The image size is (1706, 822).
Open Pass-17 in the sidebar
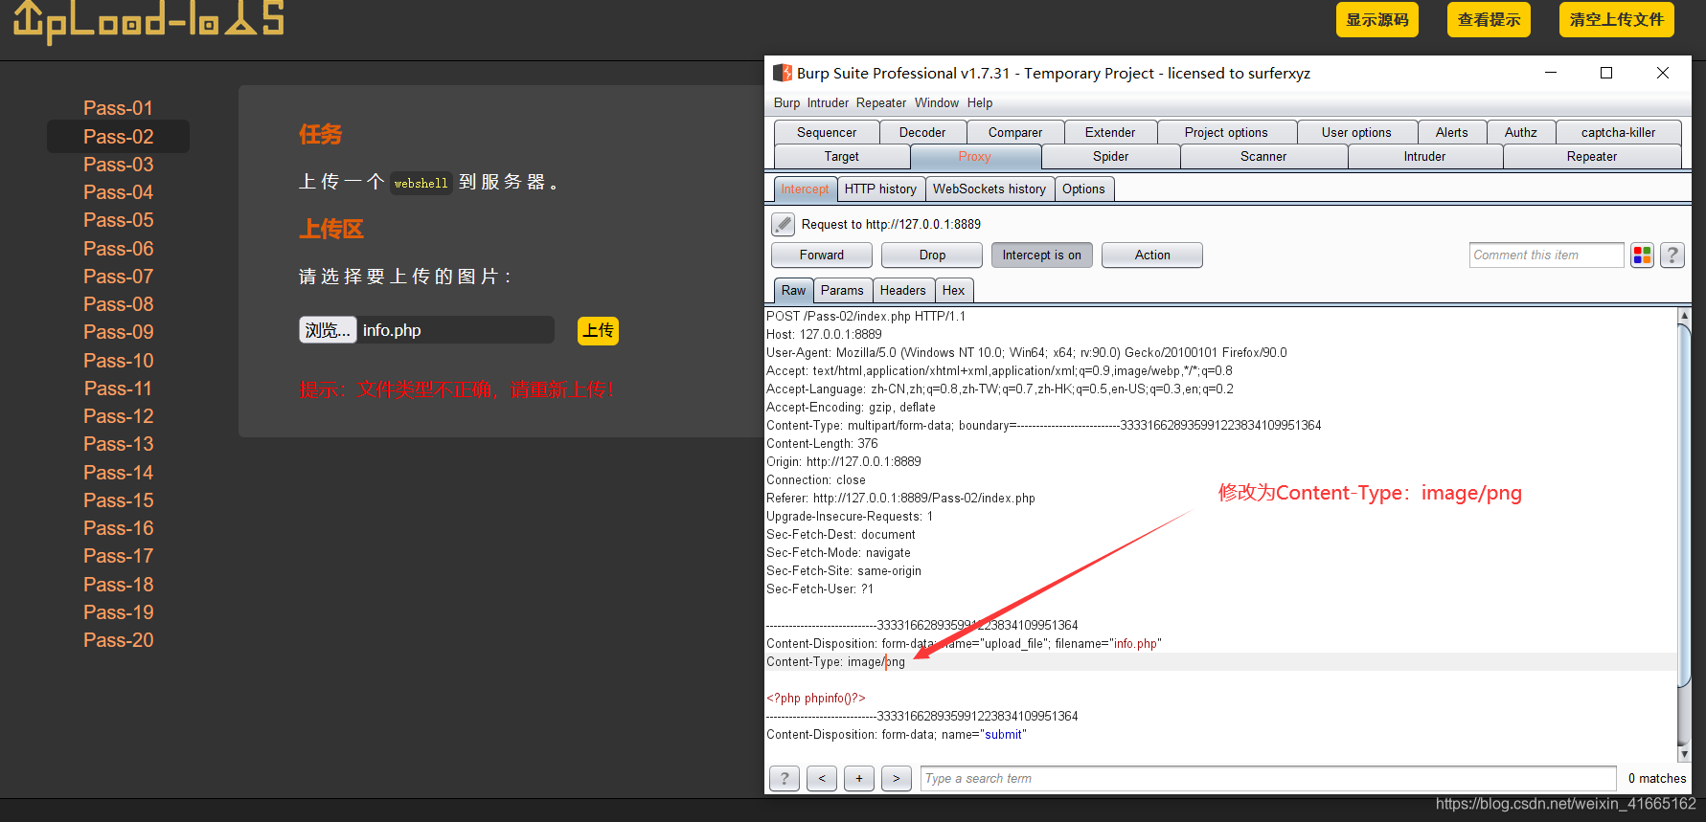[118, 556]
